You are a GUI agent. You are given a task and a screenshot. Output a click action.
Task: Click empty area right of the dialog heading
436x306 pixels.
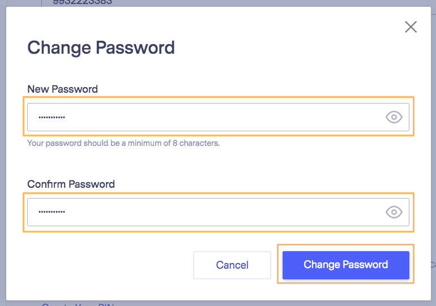click(x=287, y=48)
